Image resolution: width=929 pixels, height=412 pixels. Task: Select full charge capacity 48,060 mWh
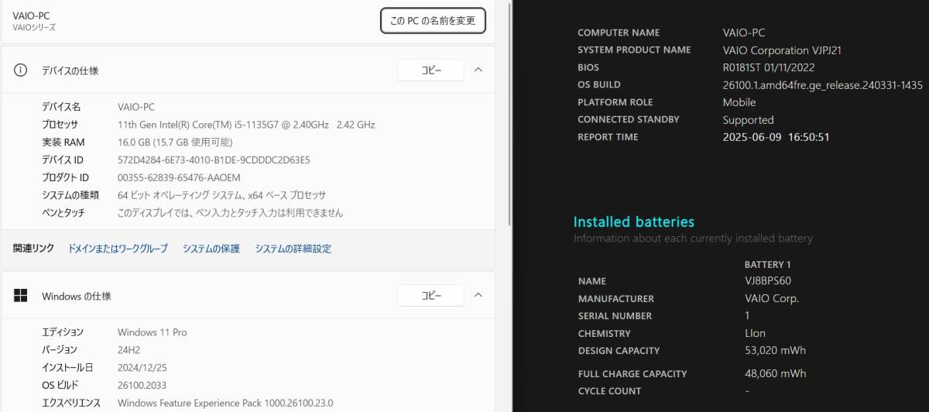pos(775,373)
